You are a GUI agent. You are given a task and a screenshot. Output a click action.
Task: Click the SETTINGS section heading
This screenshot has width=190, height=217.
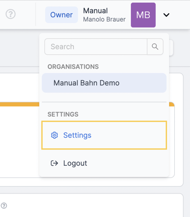63,114
